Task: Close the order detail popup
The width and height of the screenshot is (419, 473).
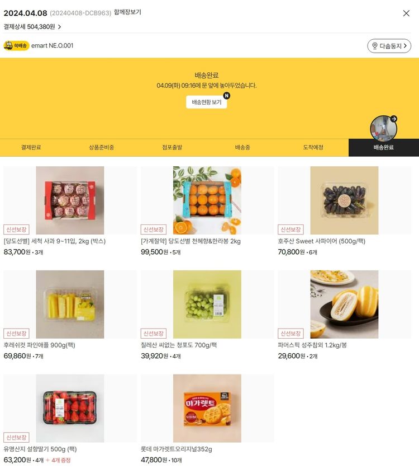Action: (406, 13)
